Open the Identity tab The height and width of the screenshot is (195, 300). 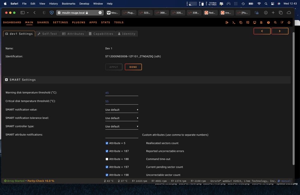point(127,34)
